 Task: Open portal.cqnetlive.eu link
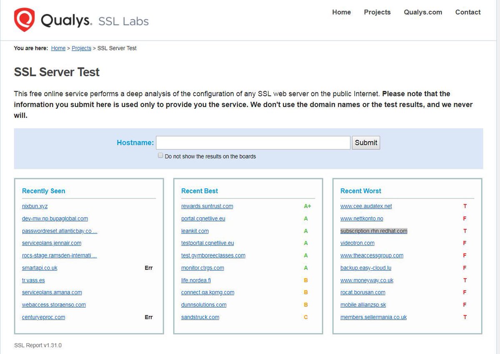click(x=203, y=219)
